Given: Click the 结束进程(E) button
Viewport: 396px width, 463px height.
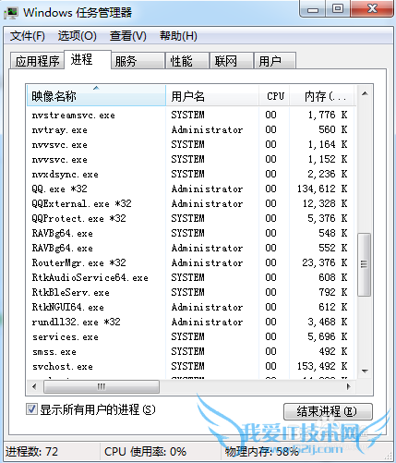Looking at the screenshot, I should coord(328,411).
